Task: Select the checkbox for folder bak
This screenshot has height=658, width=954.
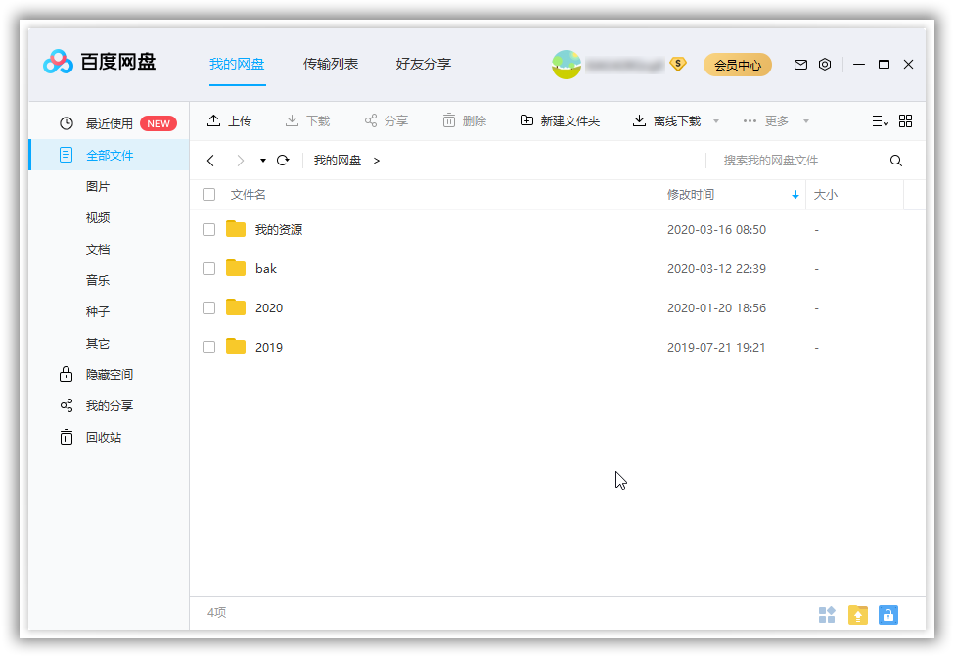Action: [208, 268]
